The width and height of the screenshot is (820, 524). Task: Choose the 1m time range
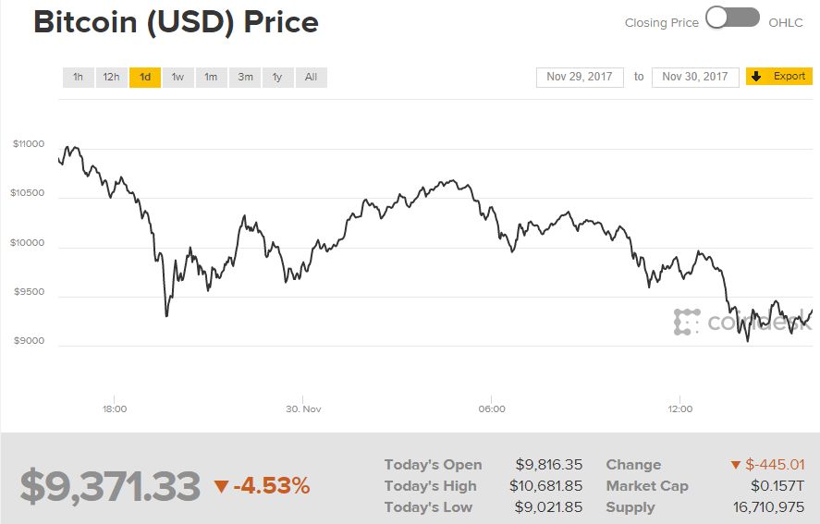coord(212,77)
